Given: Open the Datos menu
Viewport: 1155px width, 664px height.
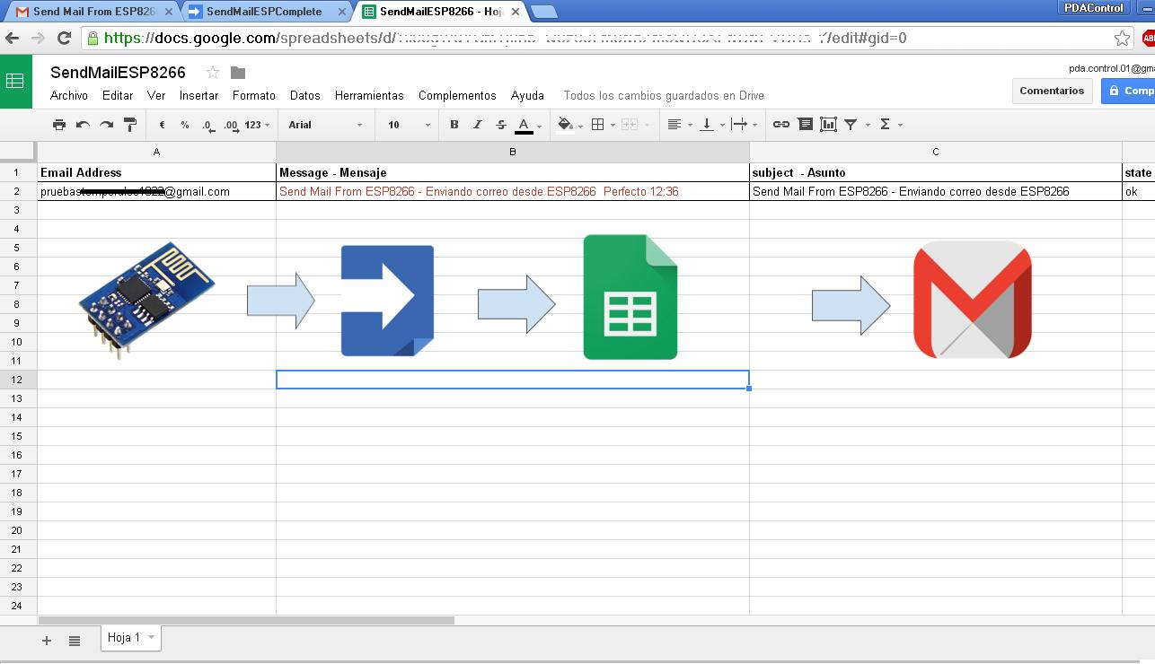Looking at the screenshot, I should click(305, 95).
